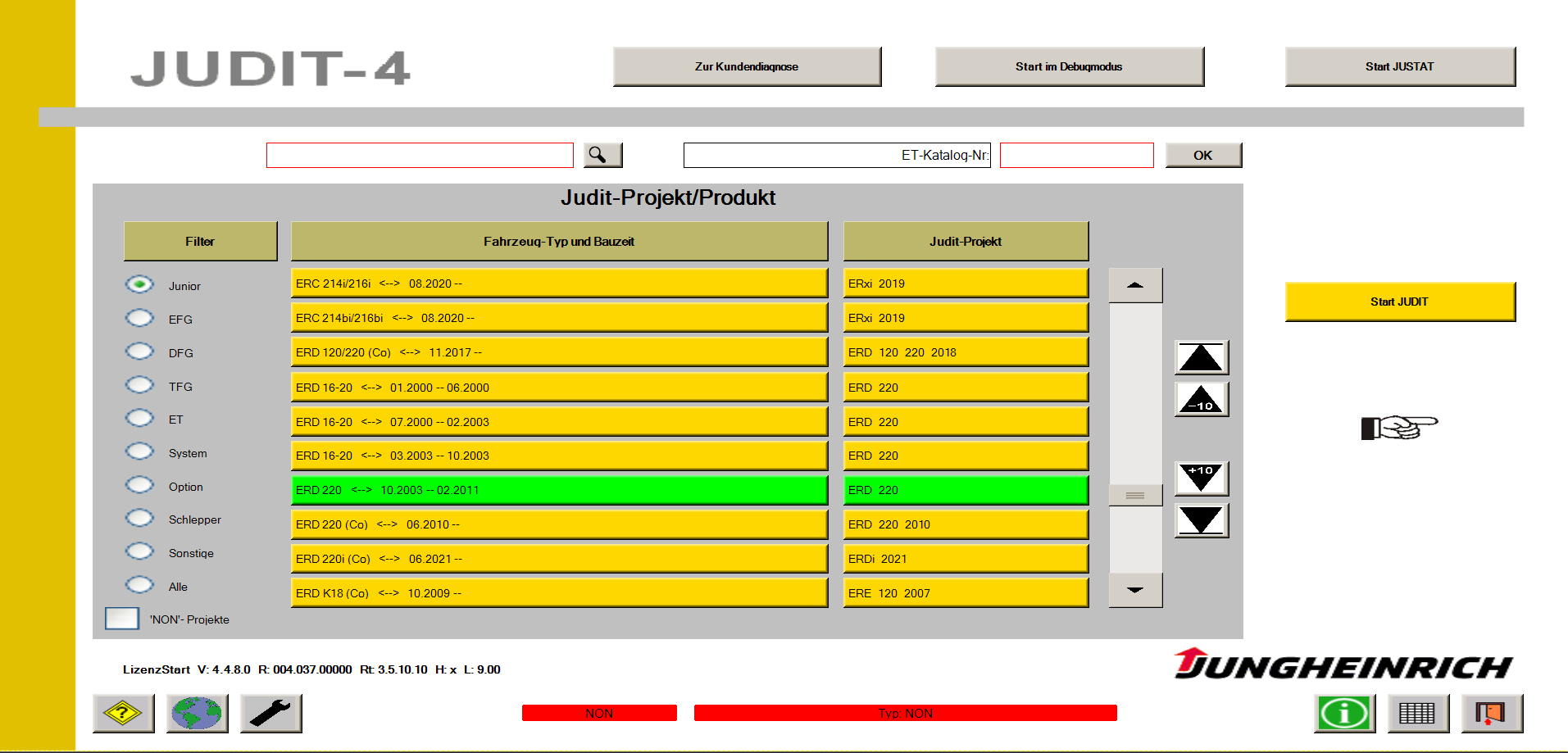Select the Option filter radio button
The width and height of the screenshot is (1568, 753).
(139, 485)
